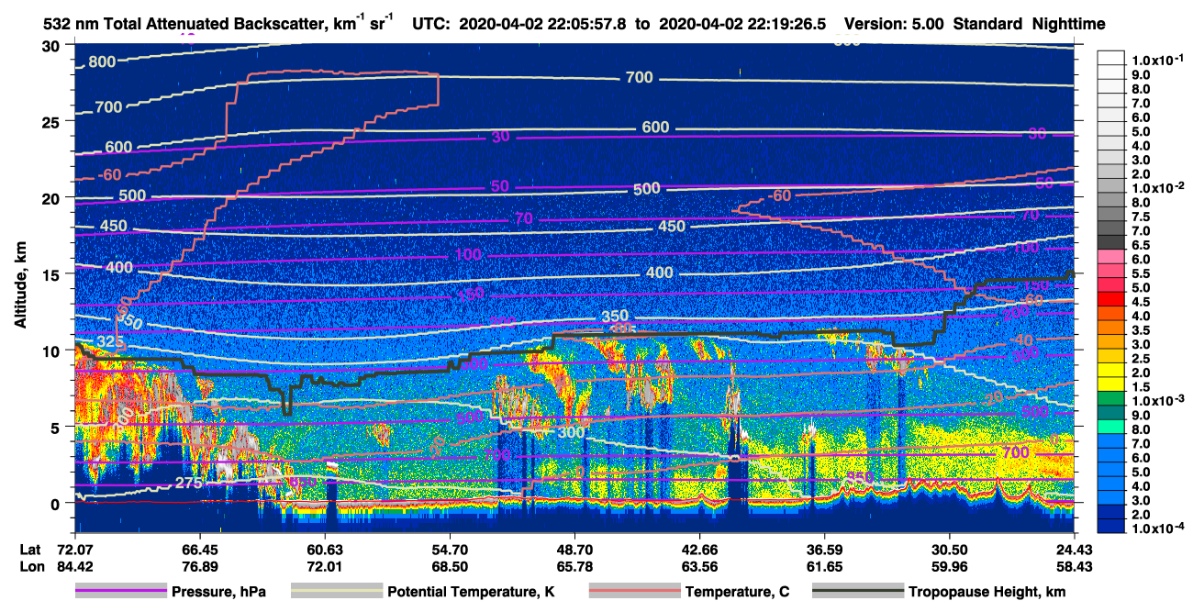This screenshot has height=612, width=1193.
Task: Click the purple Pressure legend line sample
Action: tap(122, 592)
